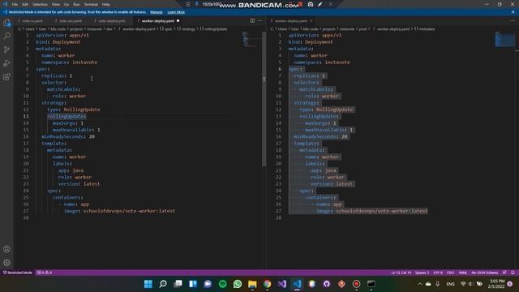Change line ending via 'CRLF' status item
The width and height of the screenshot is (519, 292).
pos(451,273)
